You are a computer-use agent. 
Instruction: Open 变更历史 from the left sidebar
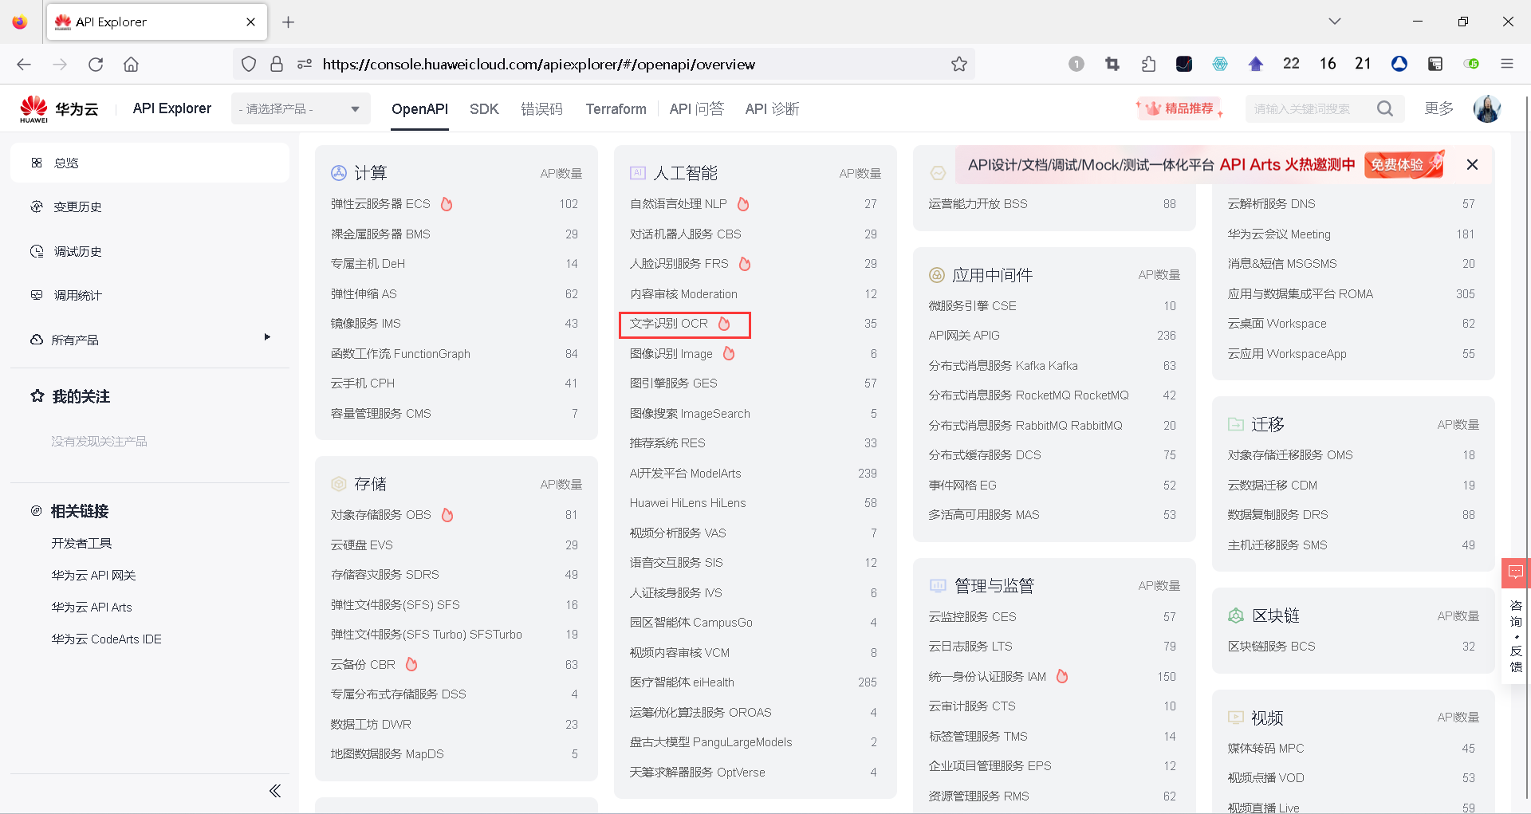(77, 206)
